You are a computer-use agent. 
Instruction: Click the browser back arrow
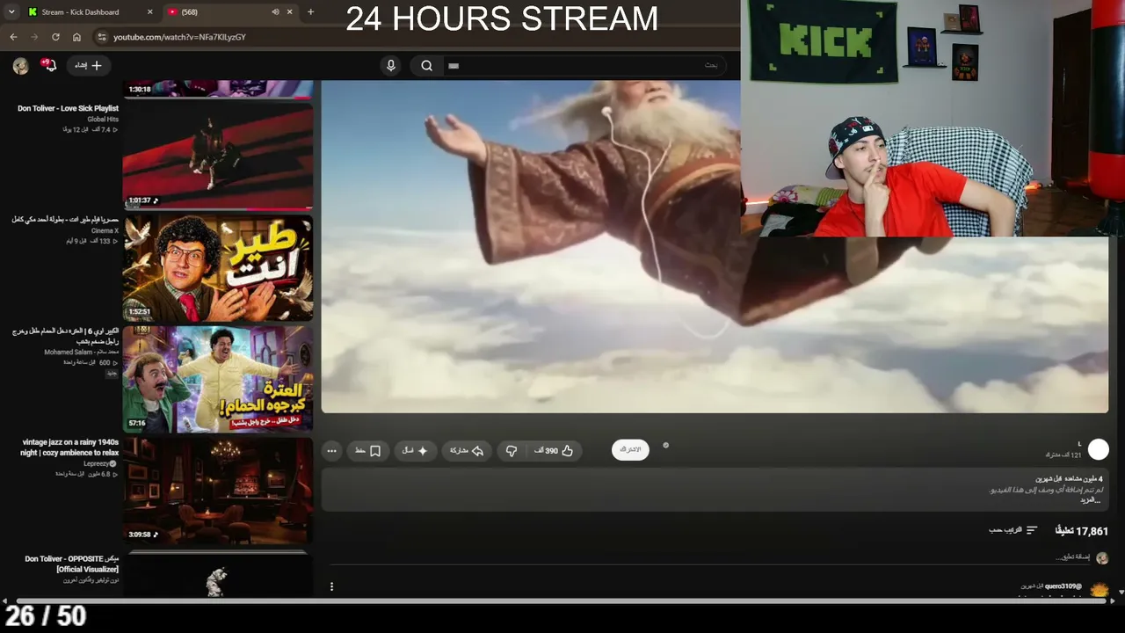[x=13, y=37]
